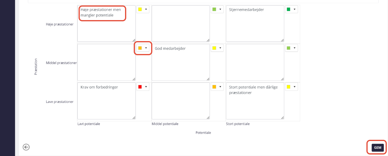The width and height of the screenshot is (388, 156).
Task: Click the dark green swatch by Stjernemedarbejder
Action: click(288, 9)
